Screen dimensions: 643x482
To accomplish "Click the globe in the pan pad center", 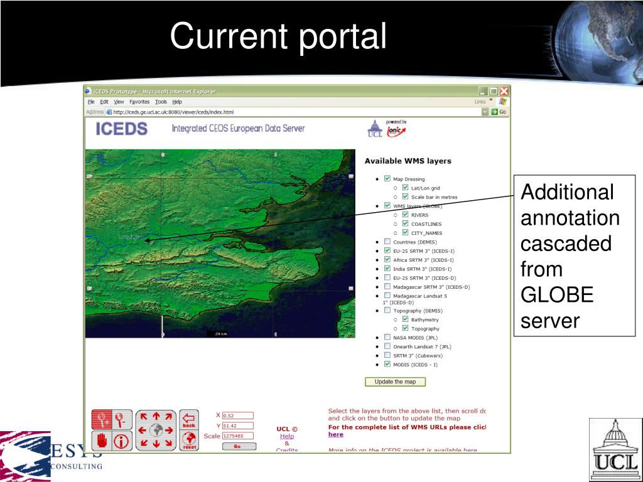I will (x=156, y=430).
